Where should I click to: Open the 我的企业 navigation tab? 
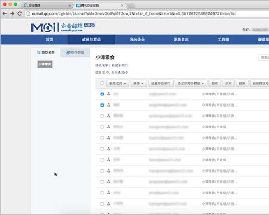(x=137, y=40)
